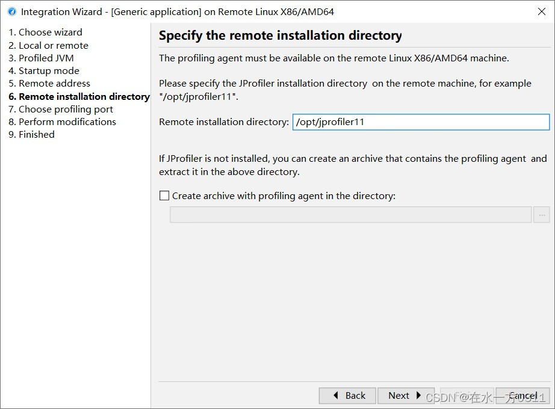
Task: Click text about profiling agent availability
Action: coord(333,58)
